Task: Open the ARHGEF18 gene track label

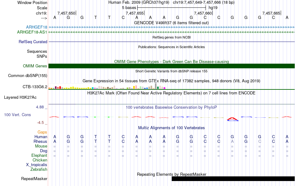Action: tap(37, 27)
